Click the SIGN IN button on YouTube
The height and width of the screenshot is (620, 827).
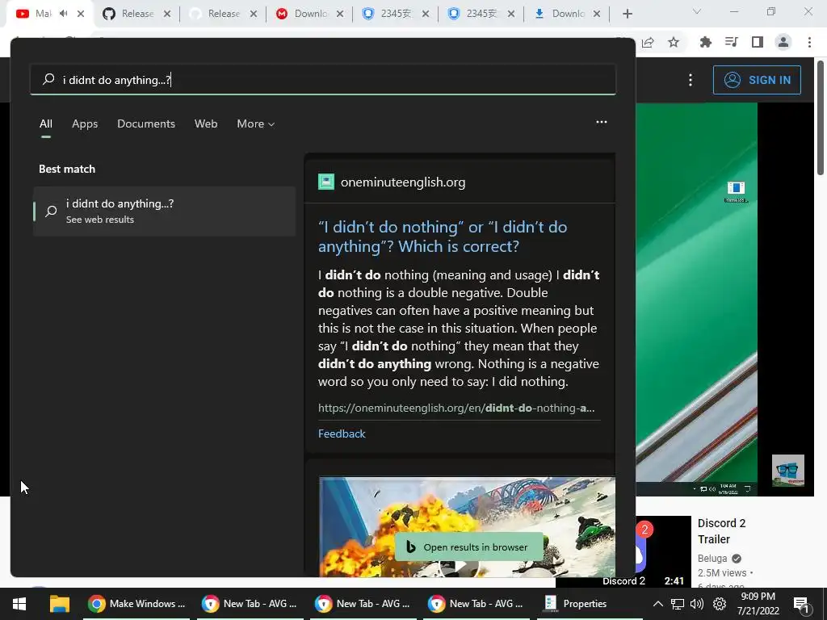[x=757, y=80]
